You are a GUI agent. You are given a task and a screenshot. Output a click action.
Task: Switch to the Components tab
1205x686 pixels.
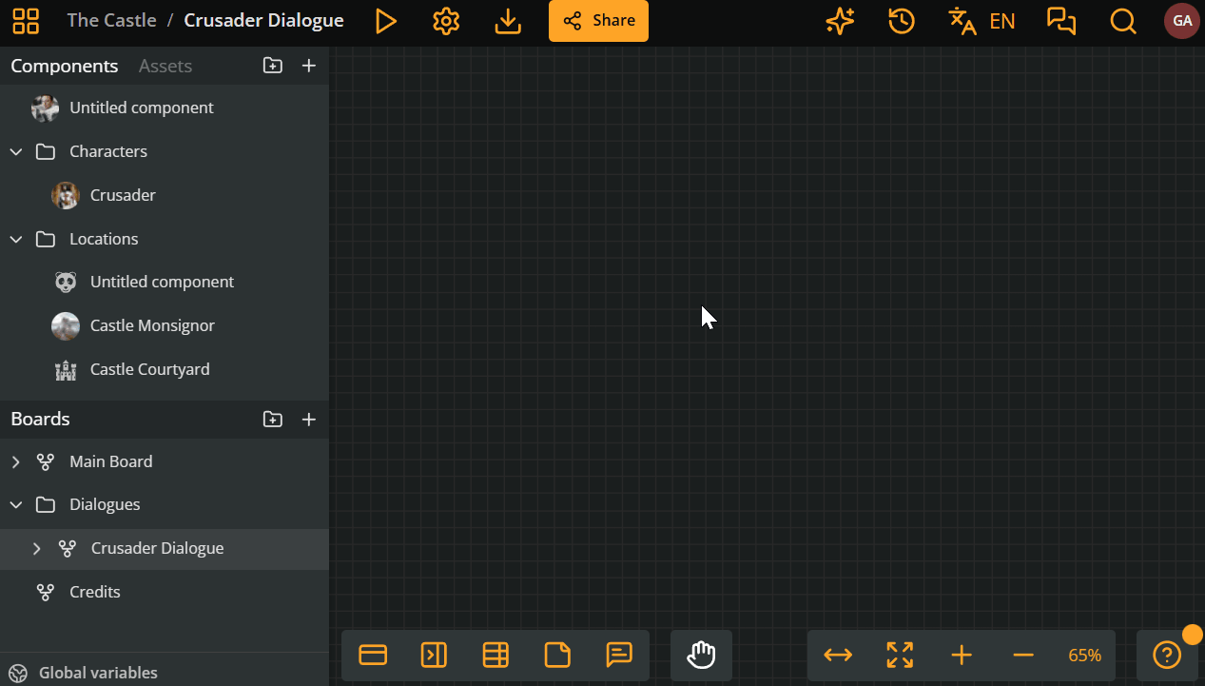(x=65, y=66)
